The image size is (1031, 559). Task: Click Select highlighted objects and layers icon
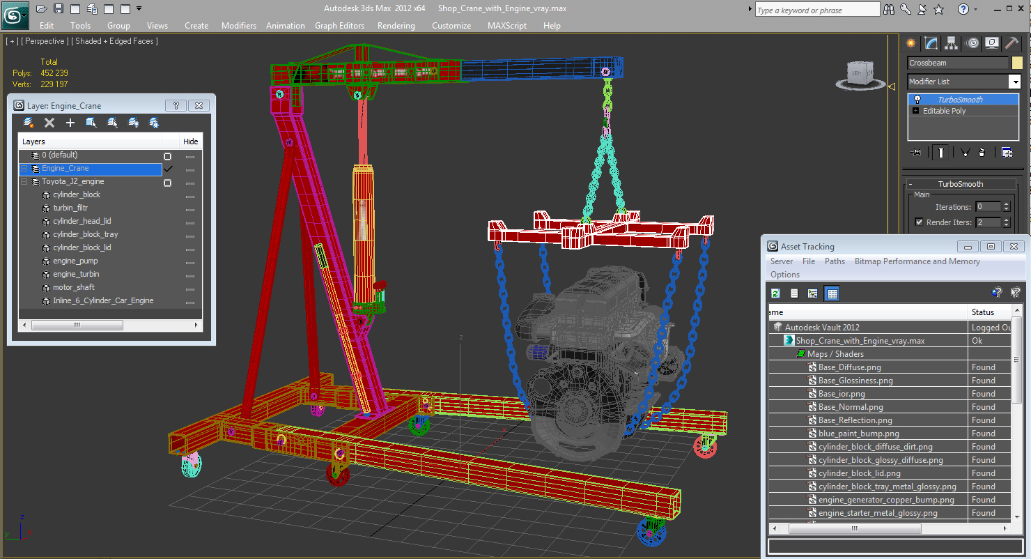tap(91, 123)
